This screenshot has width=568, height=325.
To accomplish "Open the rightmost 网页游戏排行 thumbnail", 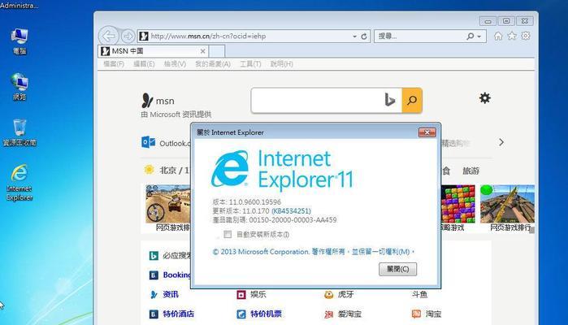I will pyautogui.click(x=507, y=204).
